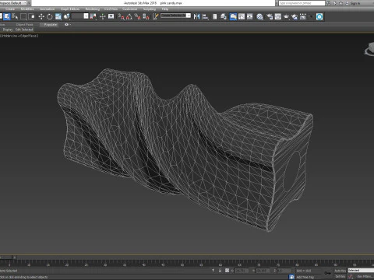The width and height of the screenshot is (374, 280).
Task: Open the Create menu
Action: (10, 9)
